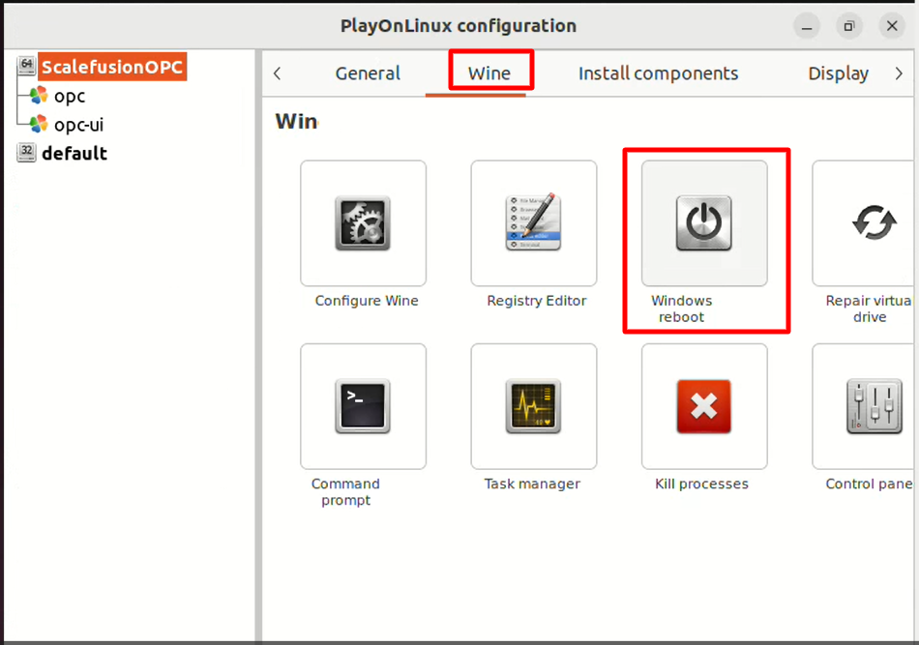The image size is (919, 645).
Task: Click the Windows reboot power icon
Action: click(704, 223)
